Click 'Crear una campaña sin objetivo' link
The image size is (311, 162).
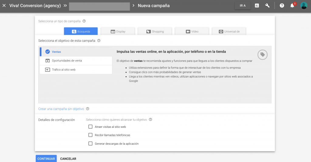click(x=61, y=109)
